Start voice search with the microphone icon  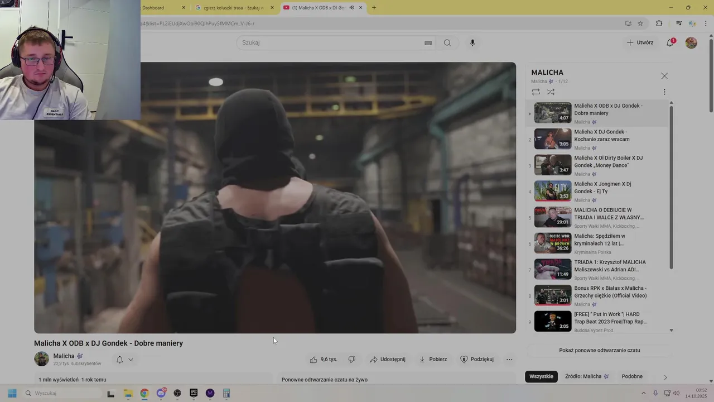point(472,43)
